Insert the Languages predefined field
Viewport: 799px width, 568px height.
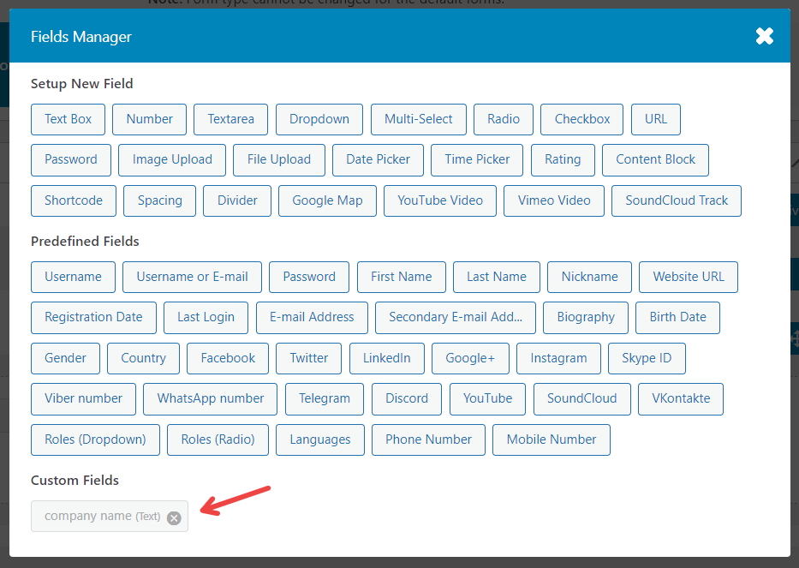[319, 439]
